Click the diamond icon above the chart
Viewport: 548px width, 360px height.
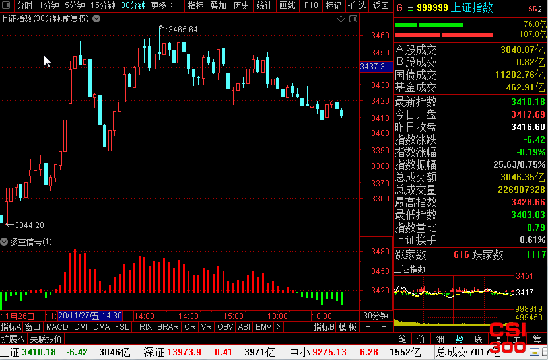tap(341, 19)
